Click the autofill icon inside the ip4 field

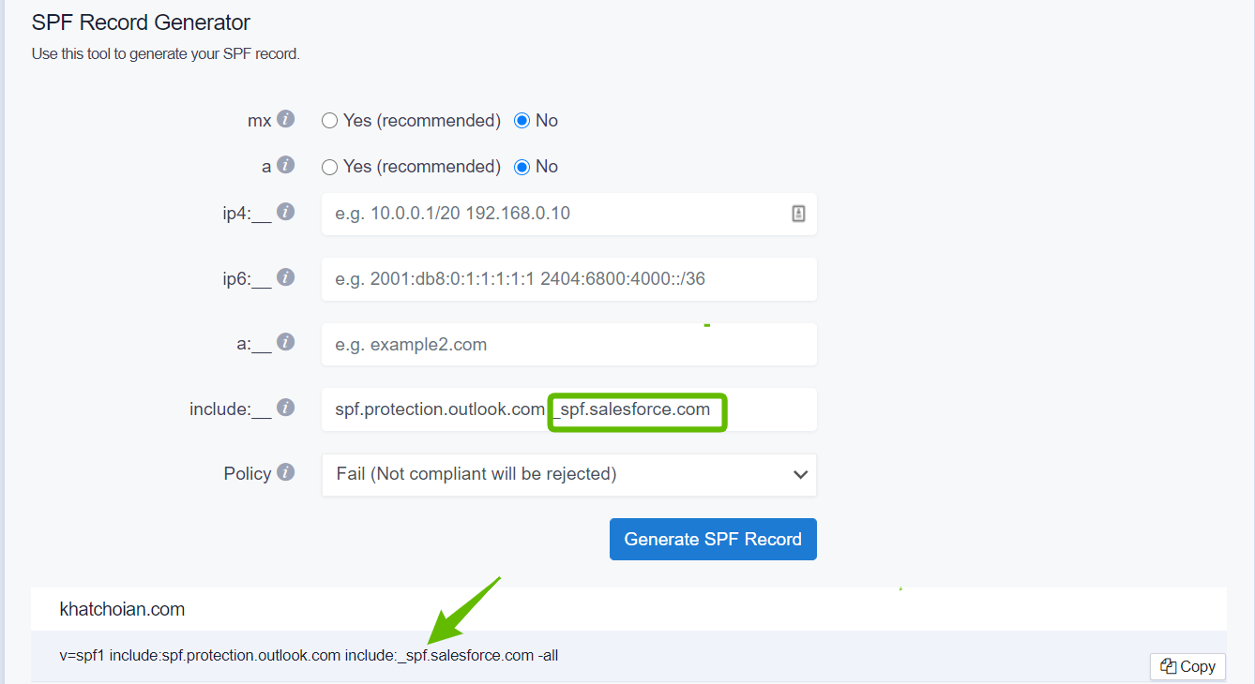(798, 214)
